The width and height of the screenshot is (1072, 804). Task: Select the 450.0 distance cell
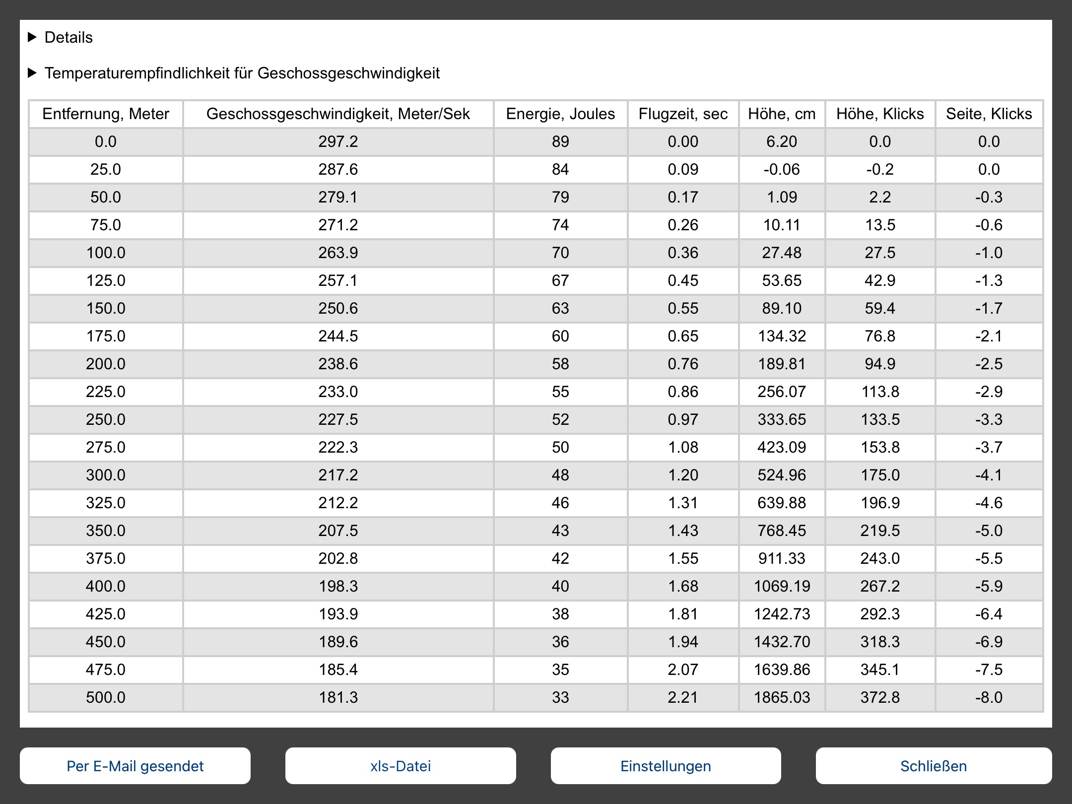click(106, 642)
